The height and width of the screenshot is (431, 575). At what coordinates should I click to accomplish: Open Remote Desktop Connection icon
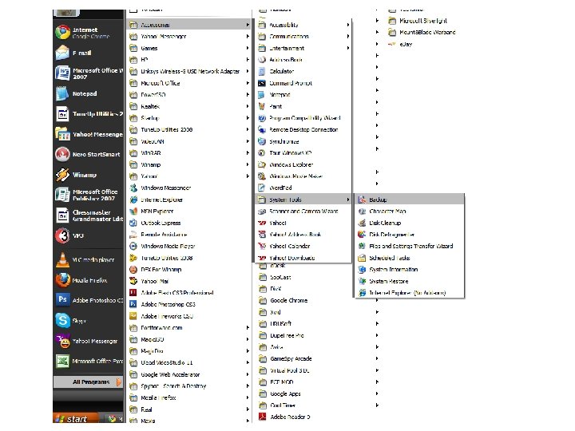tap(261, 130)
